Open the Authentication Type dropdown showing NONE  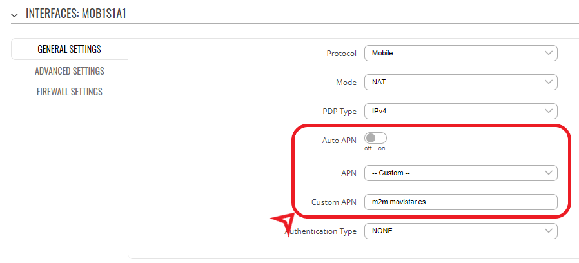pyautogui.click(x=460, y=231)
